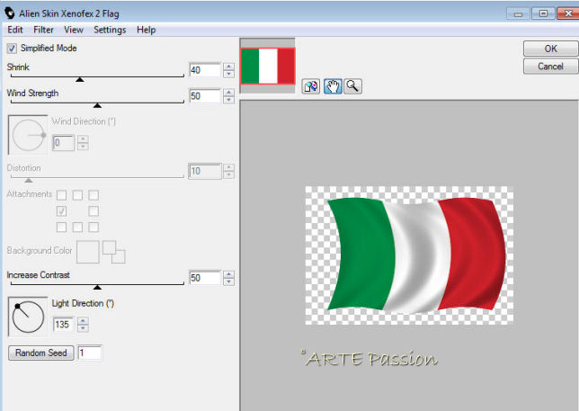Toggle the top-left Attachments checkbox
The width and height of the screenshot is (579, 411).
point(62,195)
